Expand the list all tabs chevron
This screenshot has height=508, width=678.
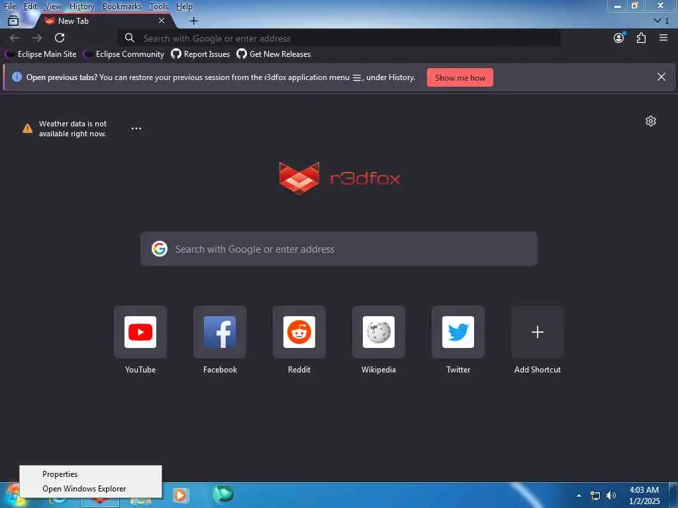point(661,21)
